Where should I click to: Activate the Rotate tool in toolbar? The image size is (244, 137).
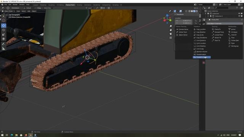(3, 30)
